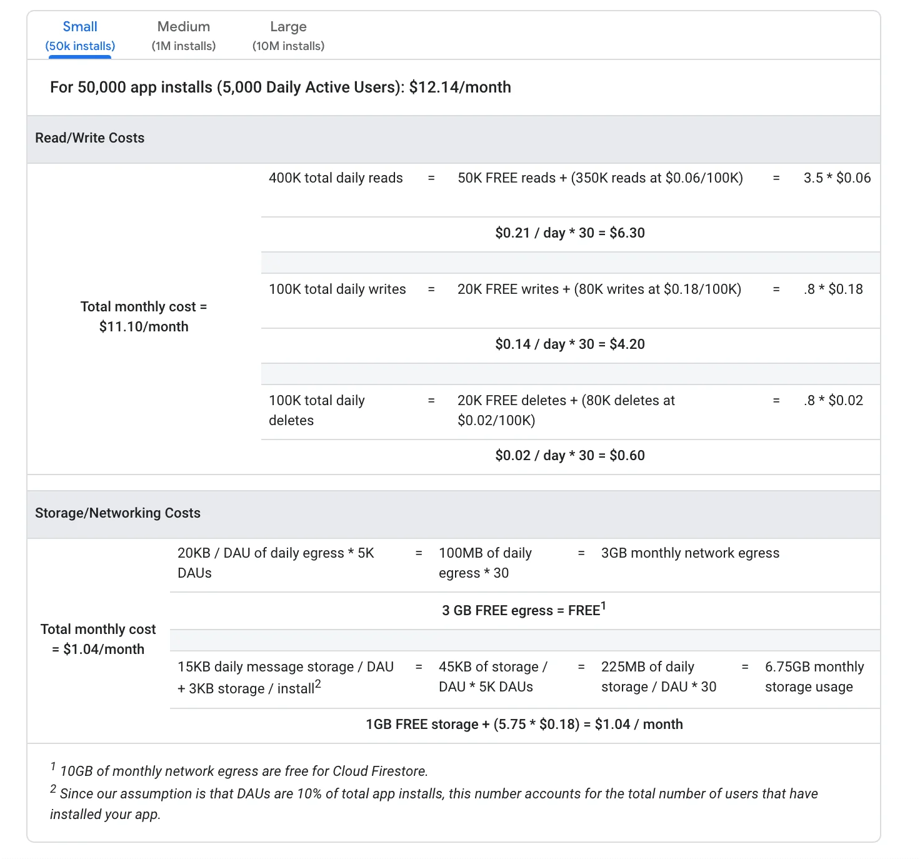Click the 100K total daily writes cell
920x859 pixels.
337,289
